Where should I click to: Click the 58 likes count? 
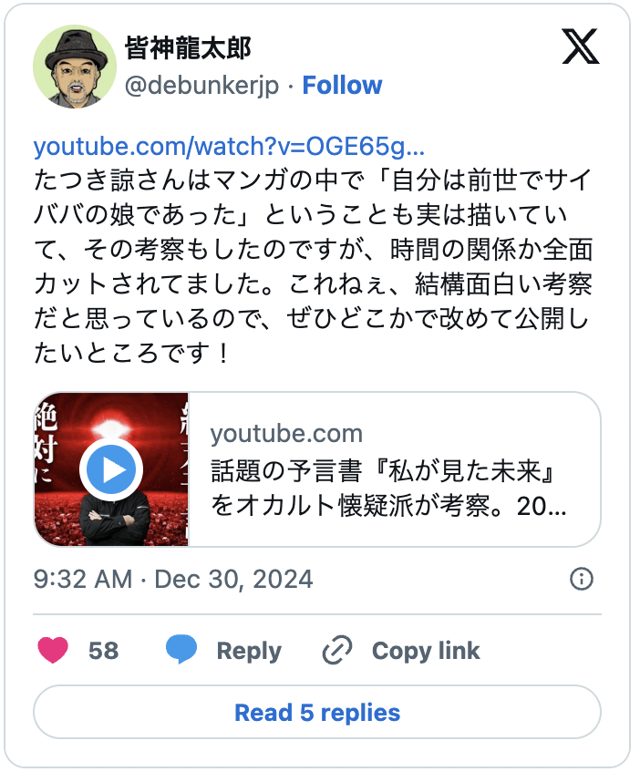[104, 651]
